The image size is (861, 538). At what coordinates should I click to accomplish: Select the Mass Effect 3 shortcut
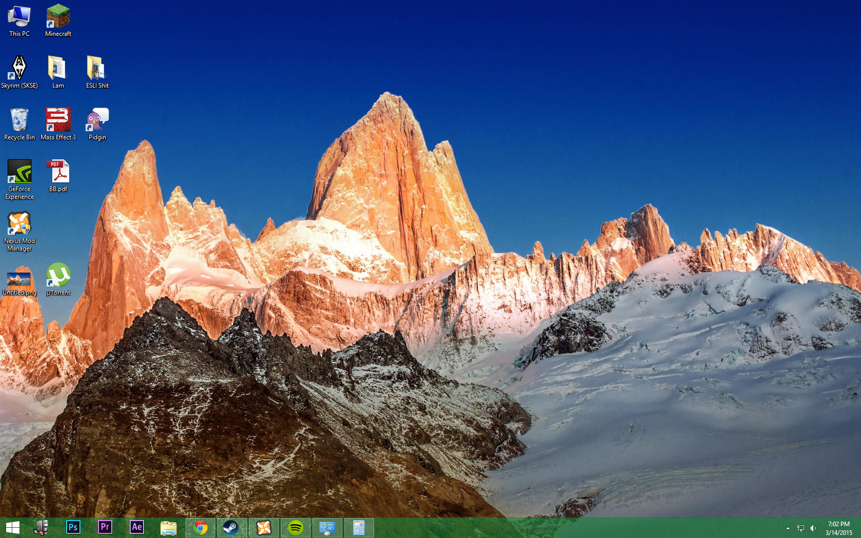pos(58,124)
